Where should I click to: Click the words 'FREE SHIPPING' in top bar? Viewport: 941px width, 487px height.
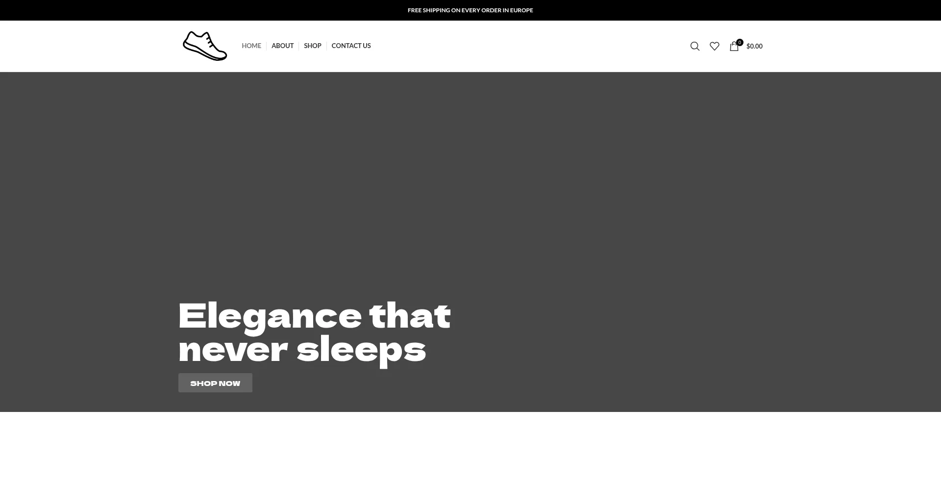[429, 10]
